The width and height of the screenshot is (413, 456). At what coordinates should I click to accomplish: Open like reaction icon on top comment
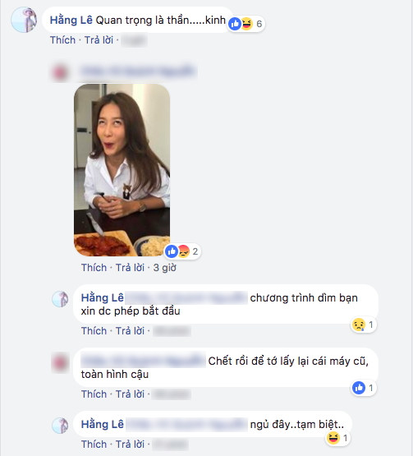point(235,24)
